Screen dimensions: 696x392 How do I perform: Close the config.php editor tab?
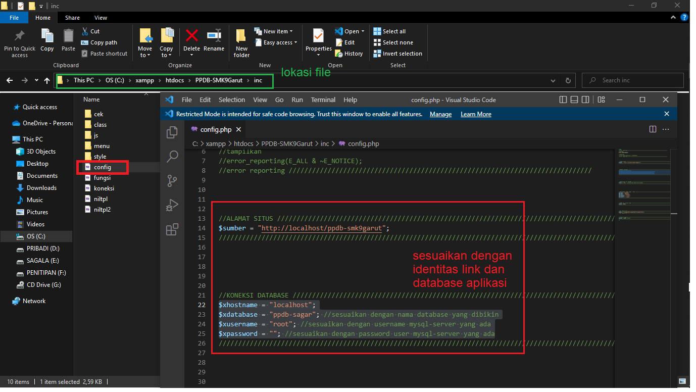(x=238, y=129)
